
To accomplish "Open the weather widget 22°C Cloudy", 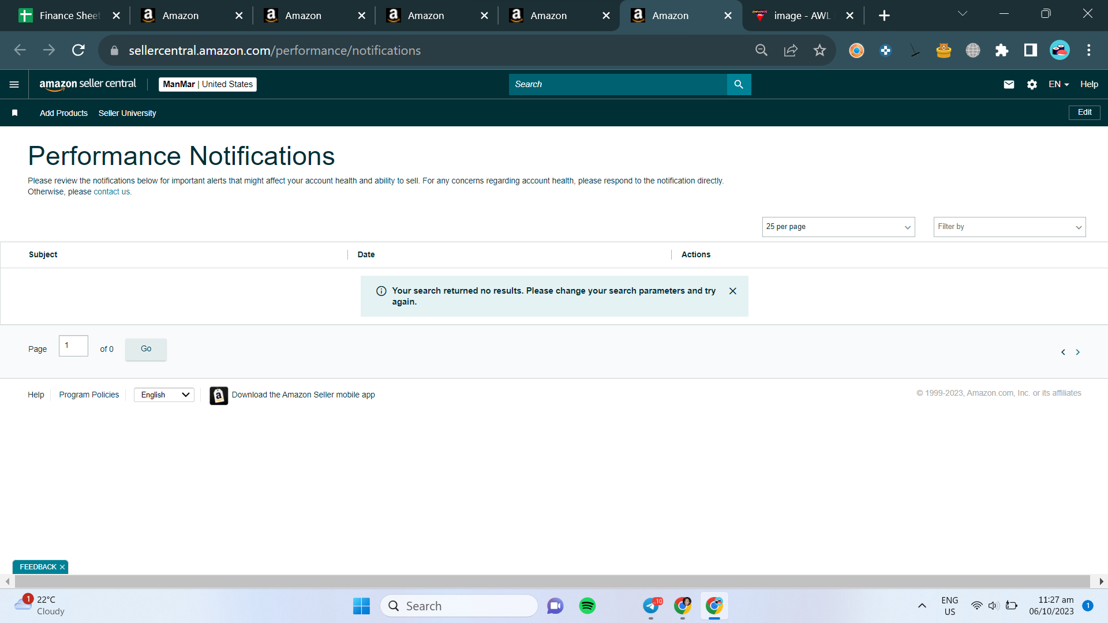I will tap(40, 606).
